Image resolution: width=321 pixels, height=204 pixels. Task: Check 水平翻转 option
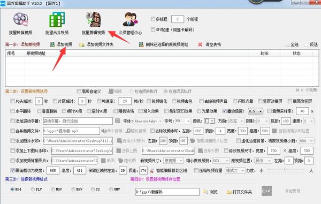pyautogui.click(x=12, y=111)
